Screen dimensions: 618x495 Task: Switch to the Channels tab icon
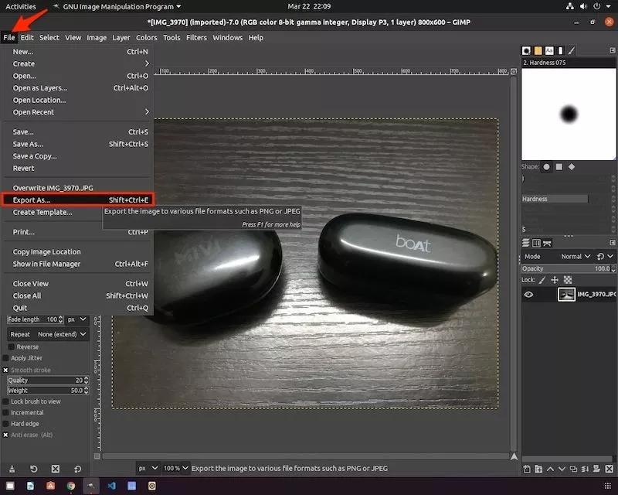[x=536, y=243]
